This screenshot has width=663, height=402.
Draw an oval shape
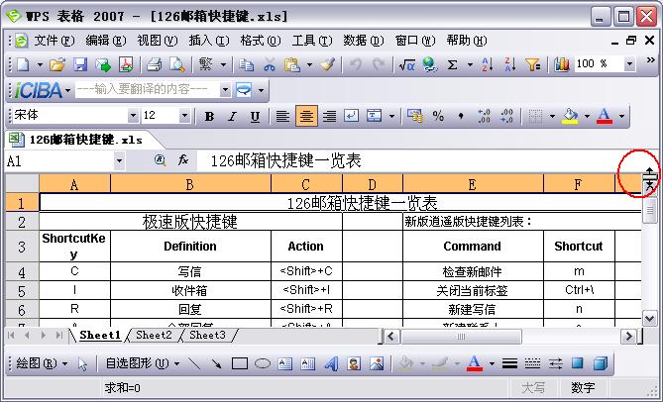(263, 363)
